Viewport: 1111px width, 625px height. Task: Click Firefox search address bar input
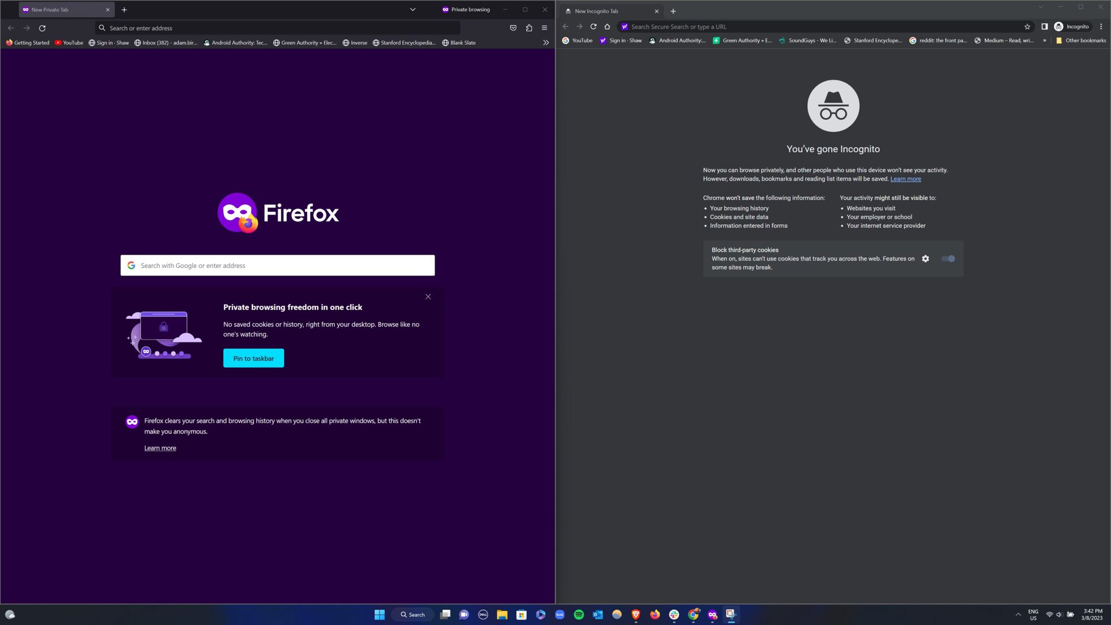278,27
